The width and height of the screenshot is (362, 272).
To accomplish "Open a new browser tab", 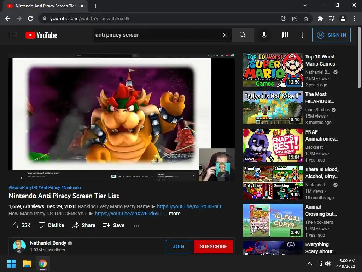I will pyautogui.click(x=95, y=6).
